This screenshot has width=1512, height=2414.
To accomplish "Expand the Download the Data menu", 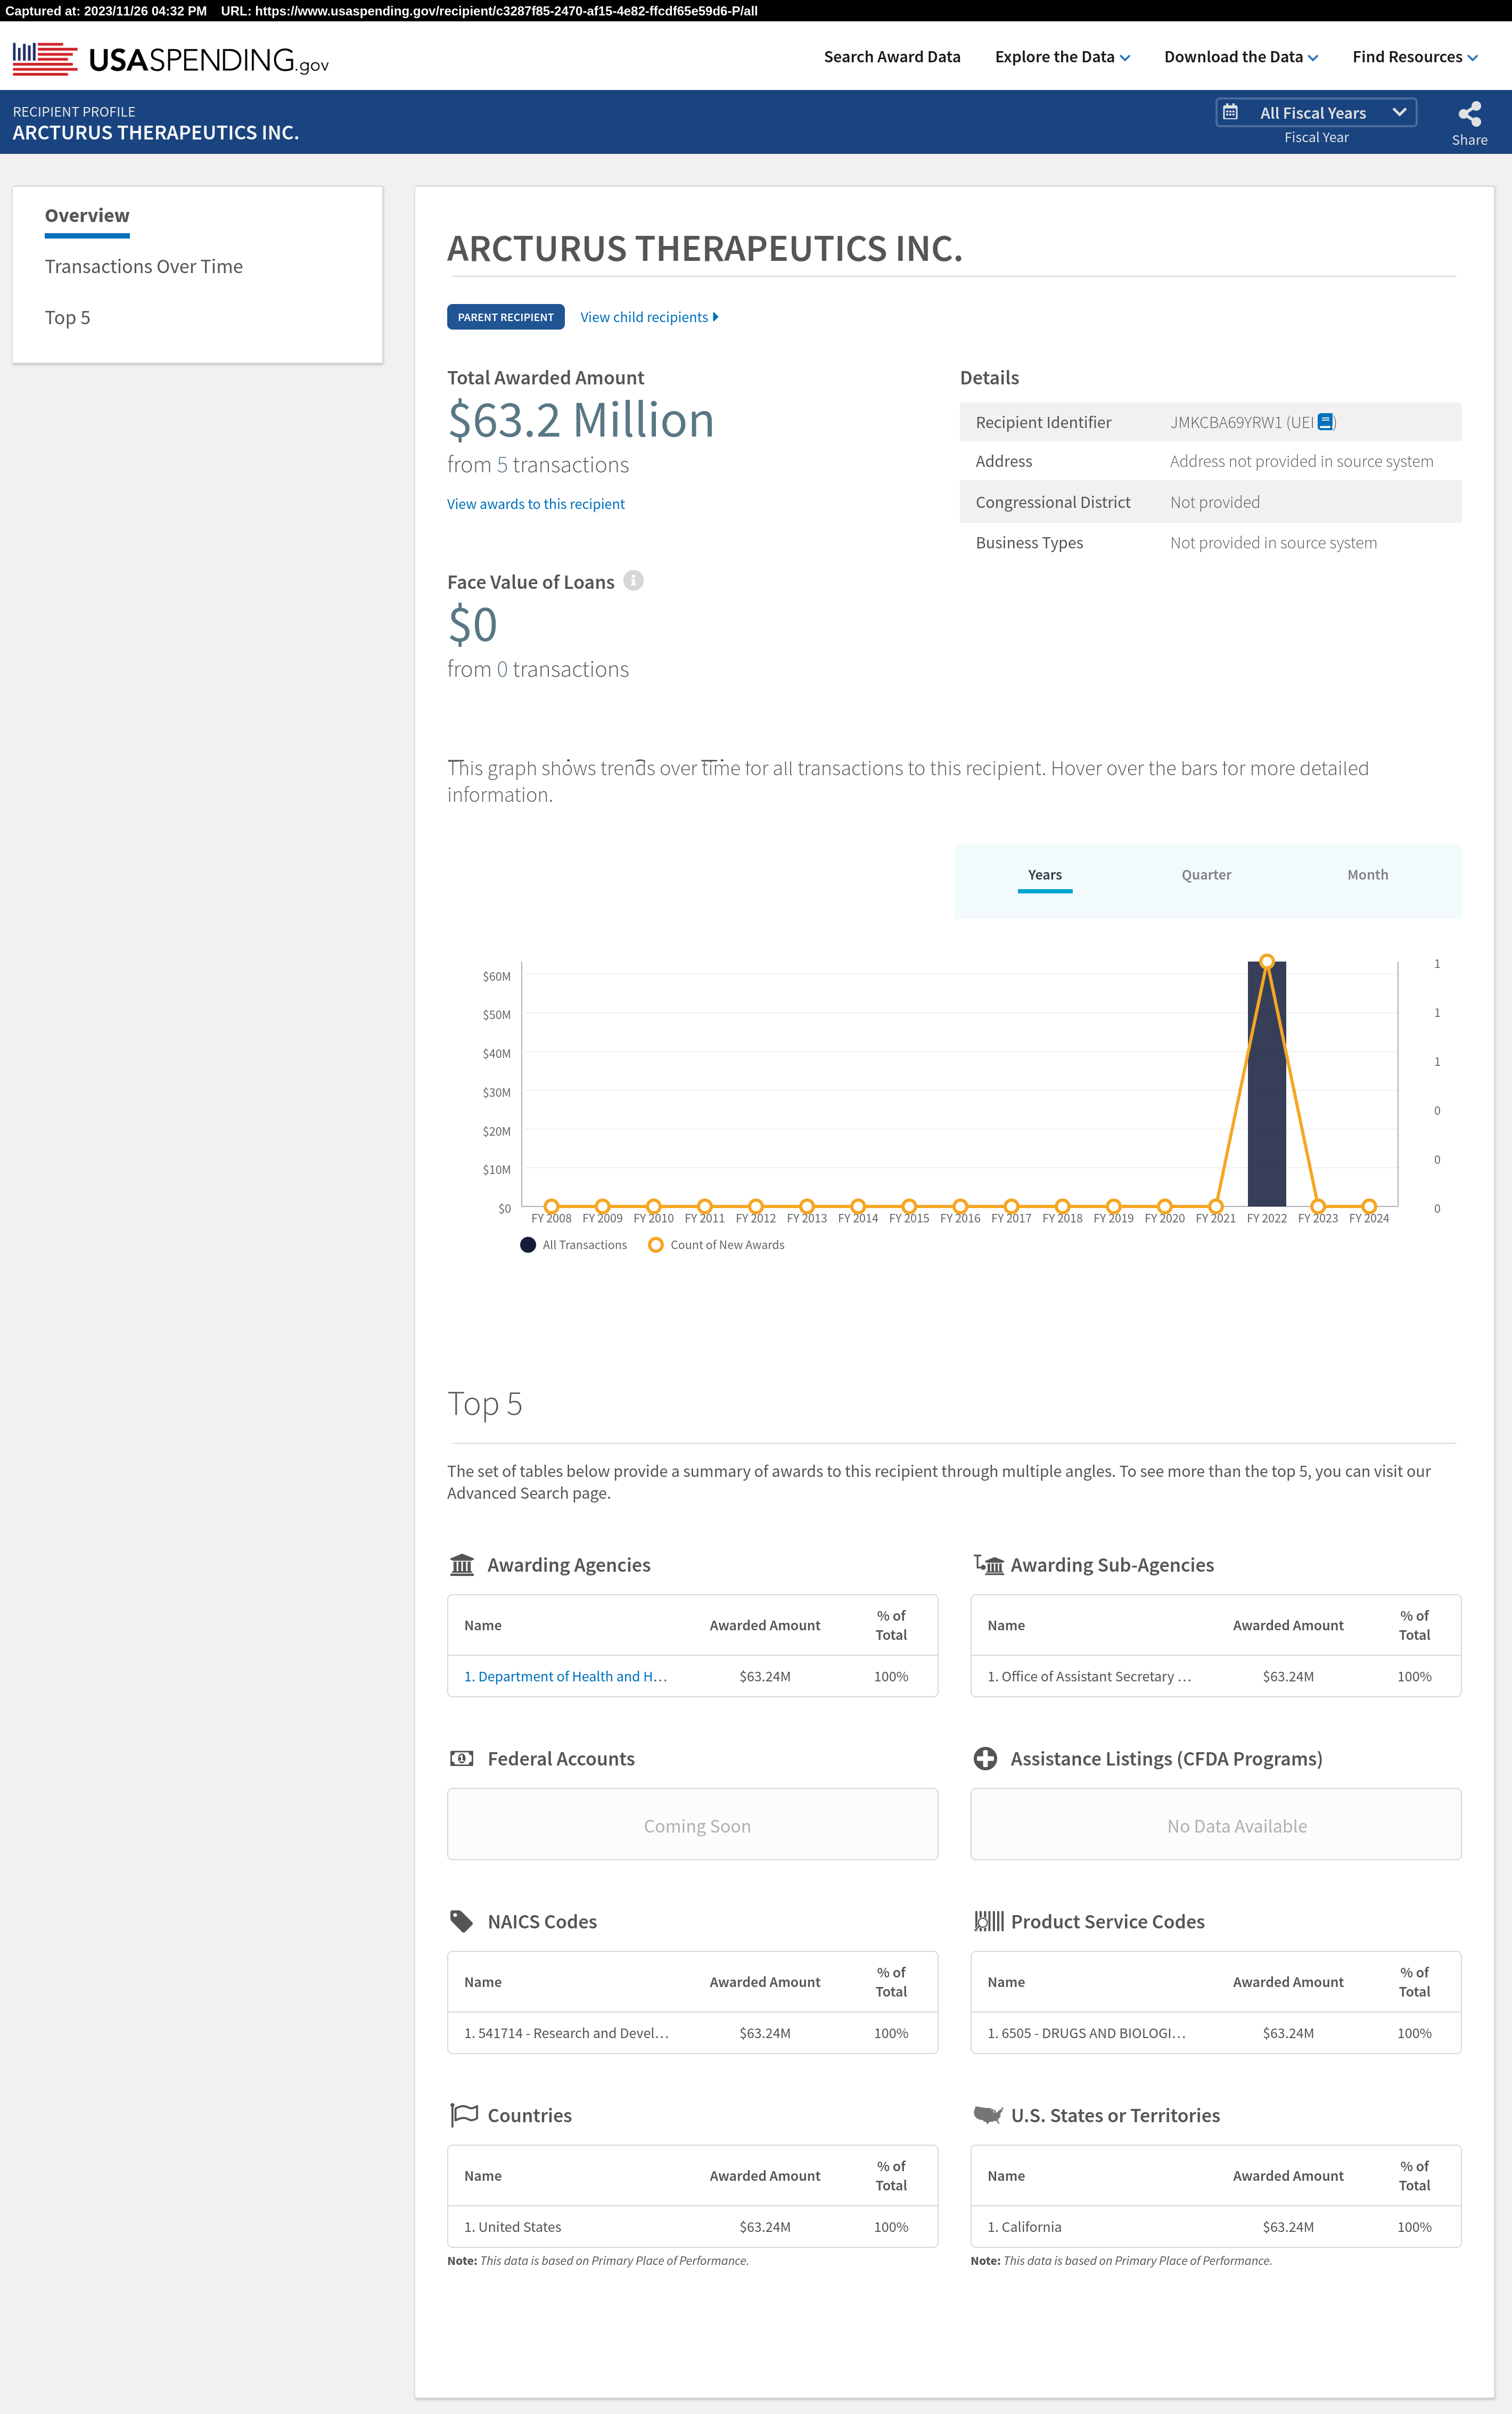I will (1241, 57).
